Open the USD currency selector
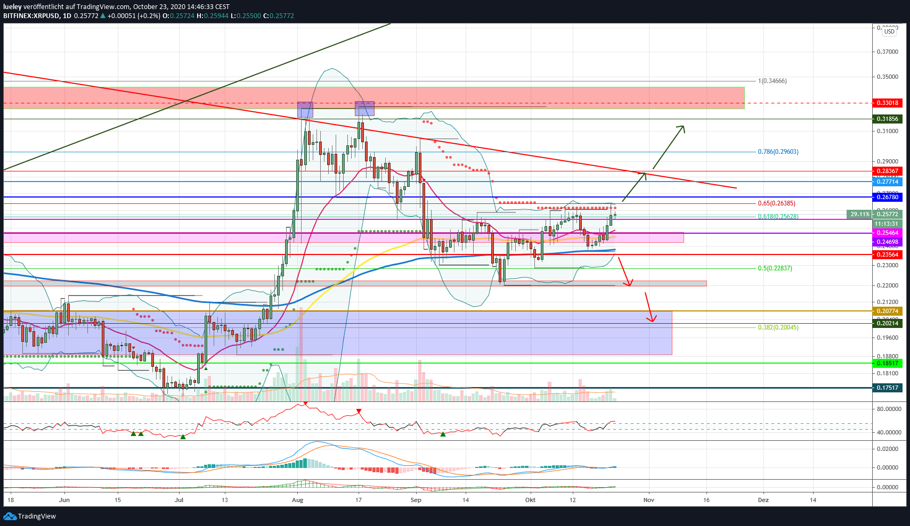Screen dimensions: 910x526 point(889,31)
